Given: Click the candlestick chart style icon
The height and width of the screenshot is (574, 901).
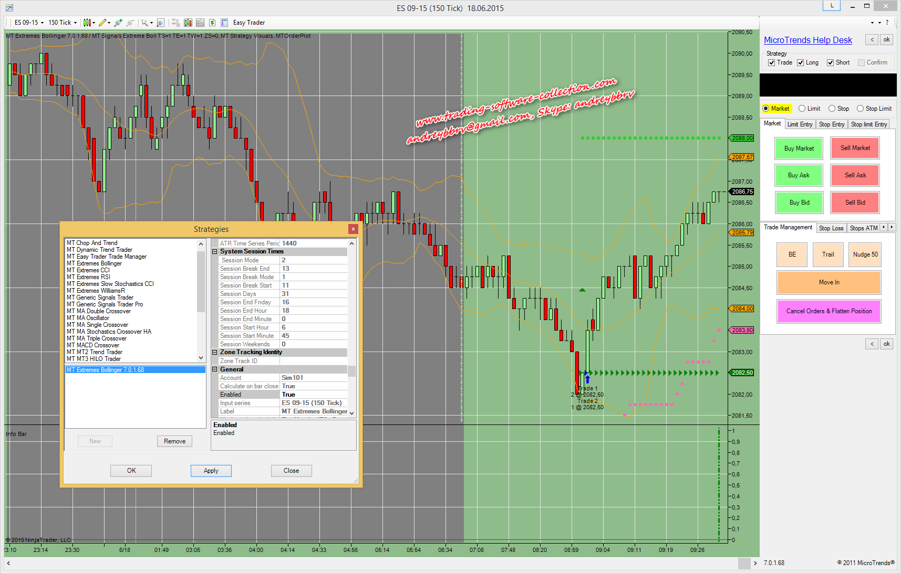Looking at the screenshot, I should 87,23.
